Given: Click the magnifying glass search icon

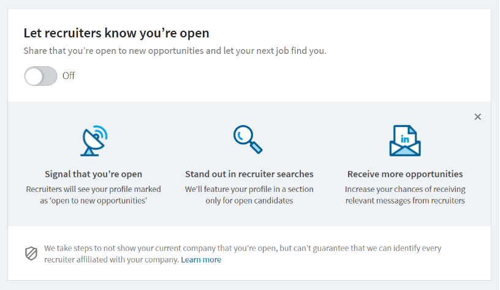Looking at the screenshot, I should pyautogui.click(x=248, y=139).
